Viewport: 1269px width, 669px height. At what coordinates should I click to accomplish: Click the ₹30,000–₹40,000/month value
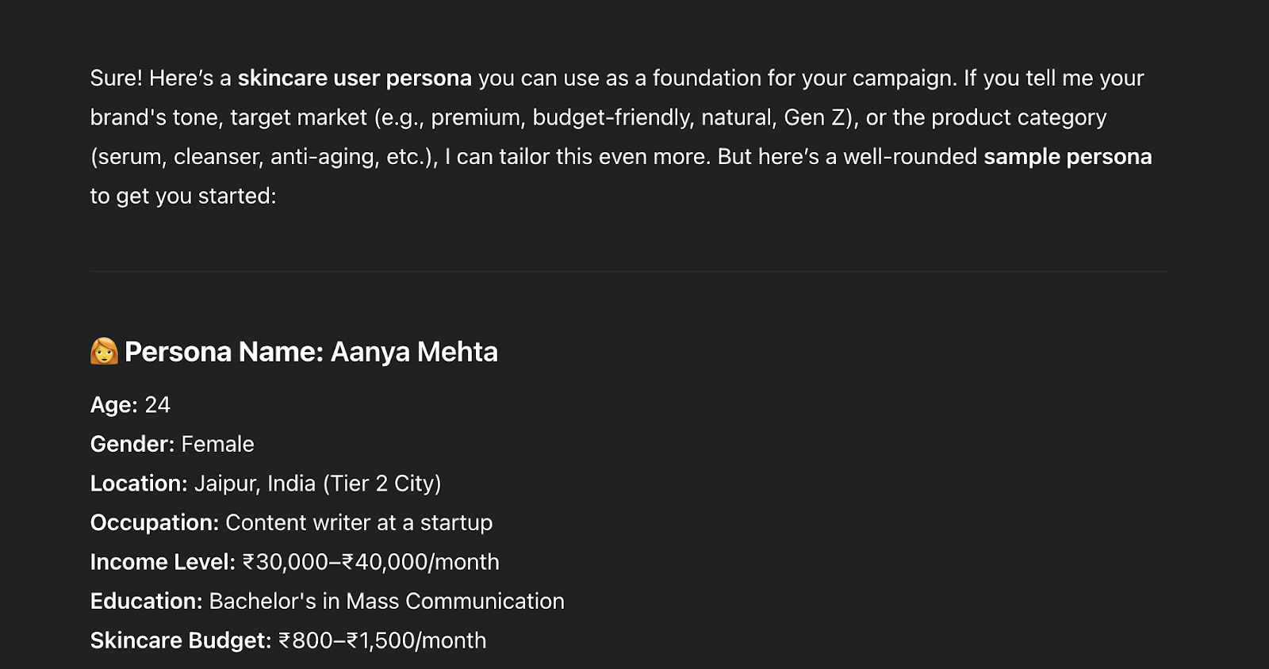[371, 562]
